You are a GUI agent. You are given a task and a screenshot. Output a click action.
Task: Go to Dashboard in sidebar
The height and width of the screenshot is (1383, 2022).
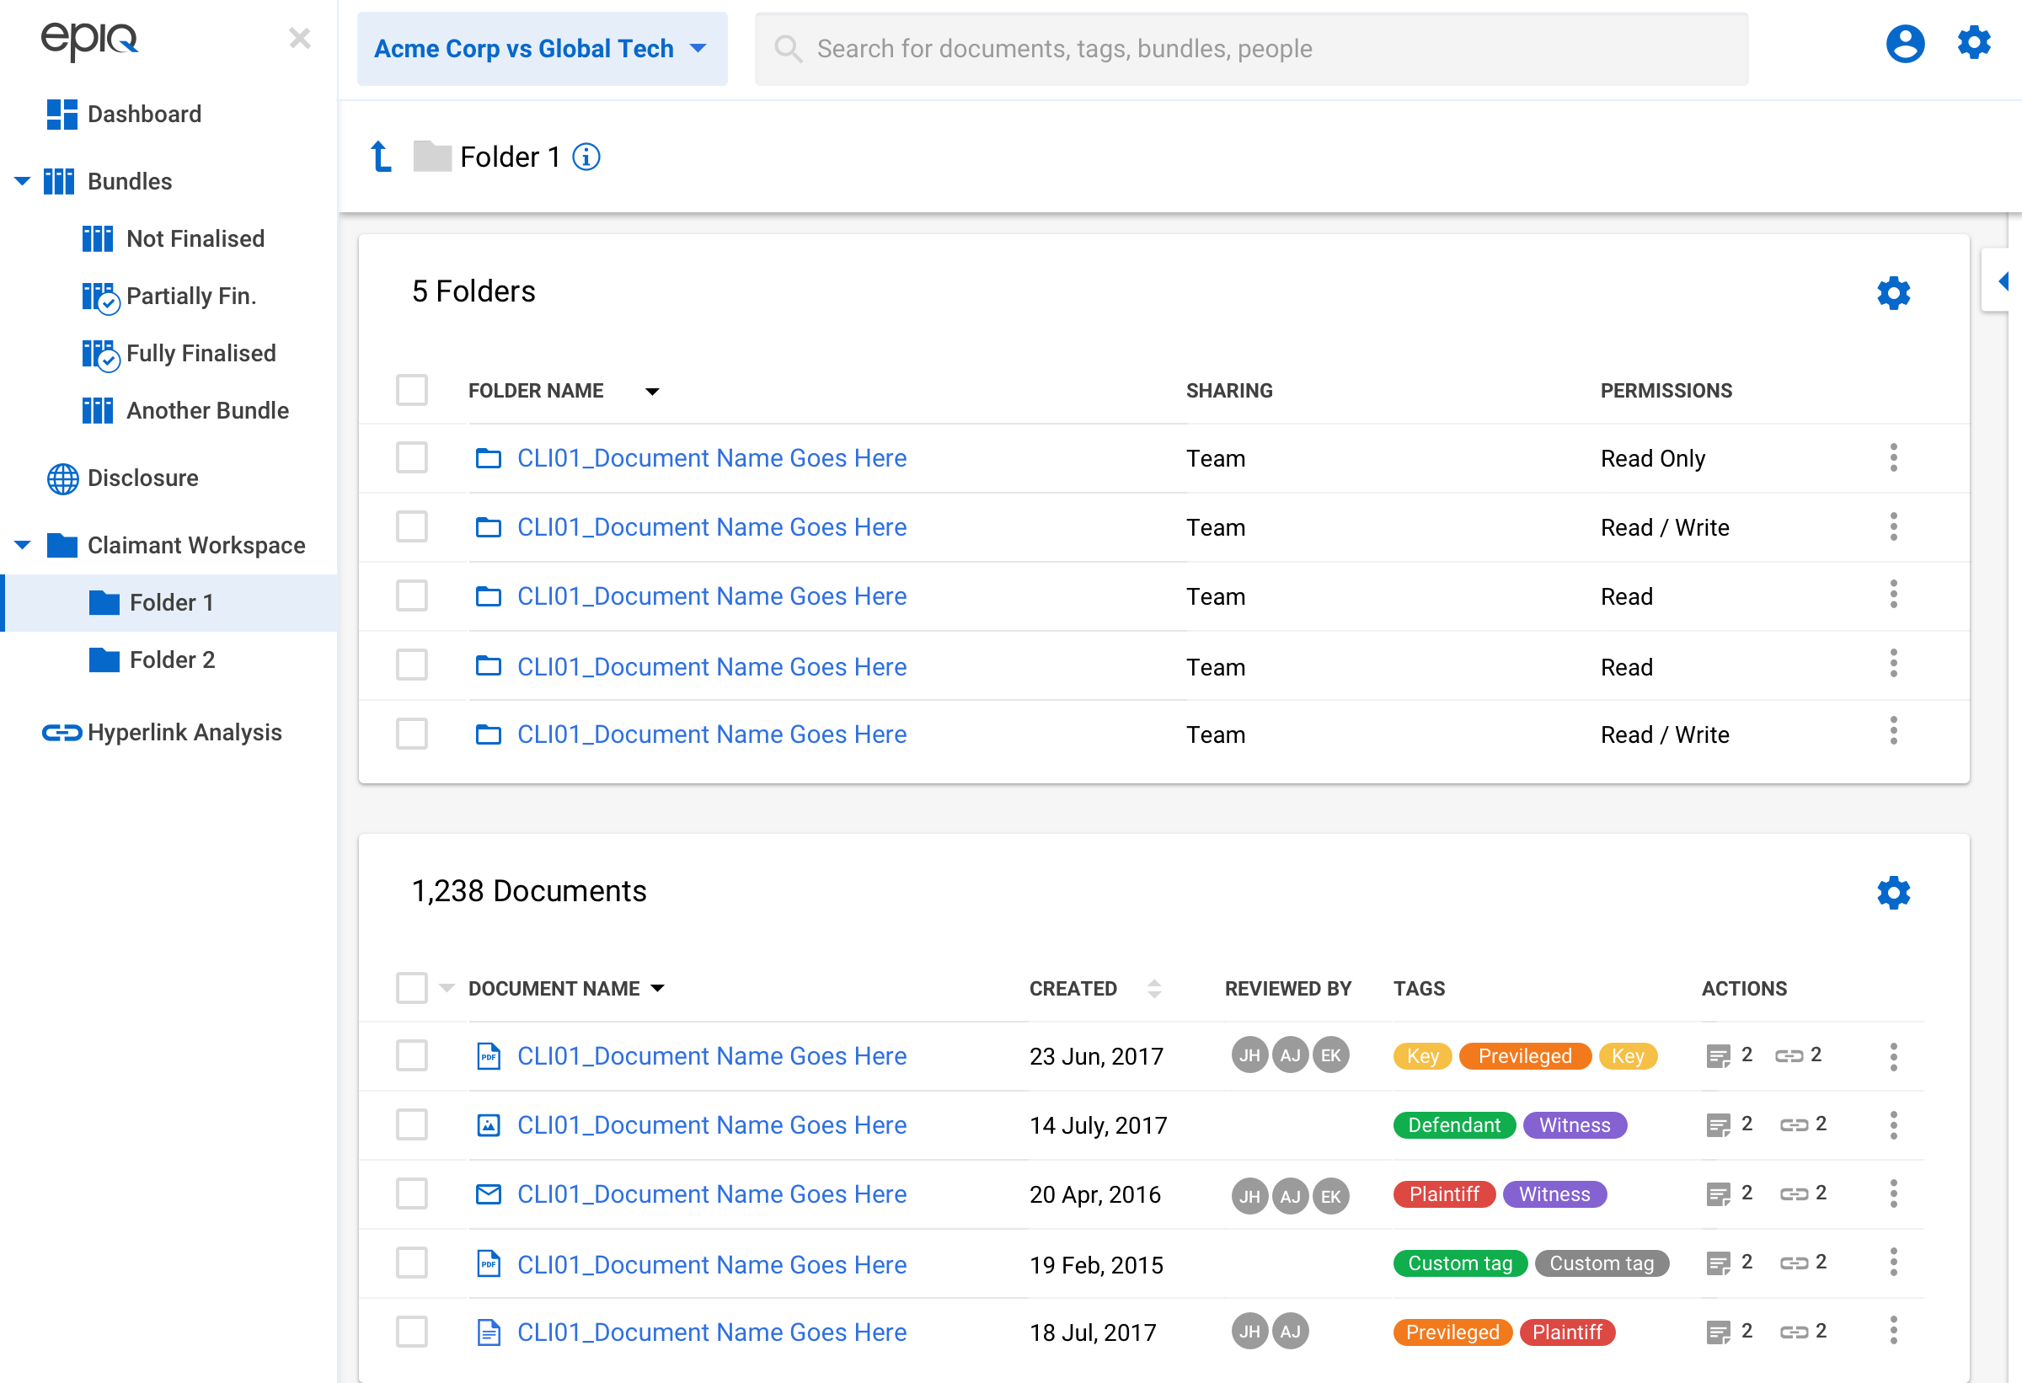coord(143,114)
